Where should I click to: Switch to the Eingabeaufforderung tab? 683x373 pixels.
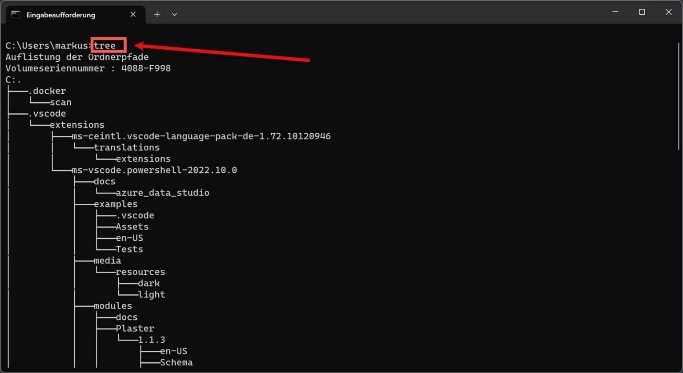(61, 15)
